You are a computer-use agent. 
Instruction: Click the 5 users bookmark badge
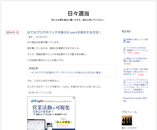coord(127,64)
